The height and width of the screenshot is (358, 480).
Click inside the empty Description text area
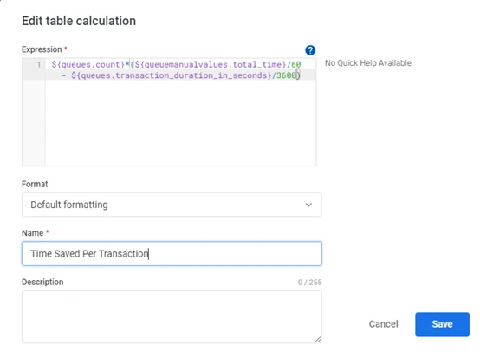tap(172, 316)
